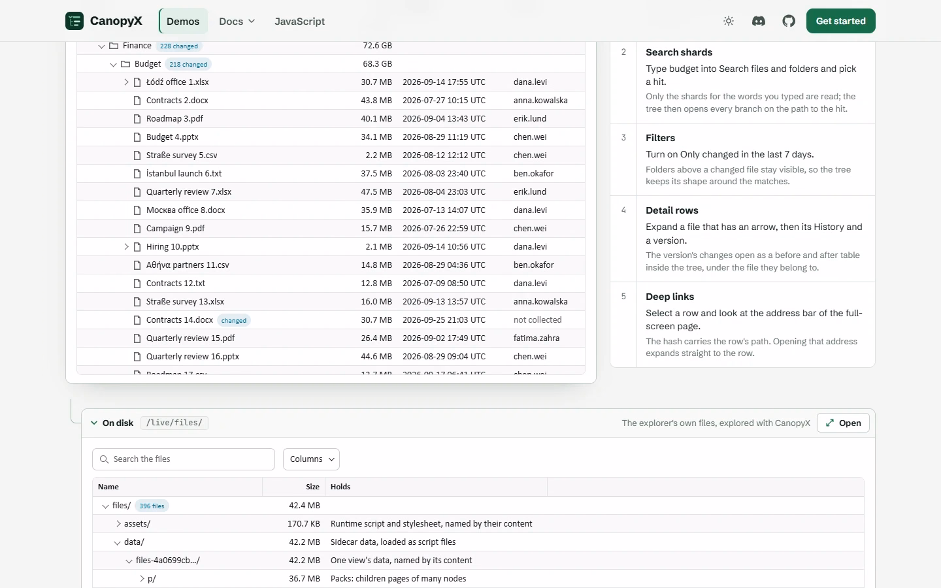Image resolution: width=941 pixels, height=588 pixels.
Task: Click the file icon for Budget 4.pptx
Action: 137,137
